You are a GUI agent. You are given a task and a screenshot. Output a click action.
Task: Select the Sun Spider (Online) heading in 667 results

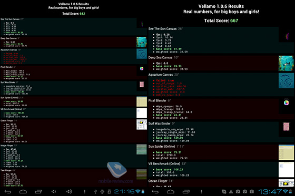coord(162,147)
